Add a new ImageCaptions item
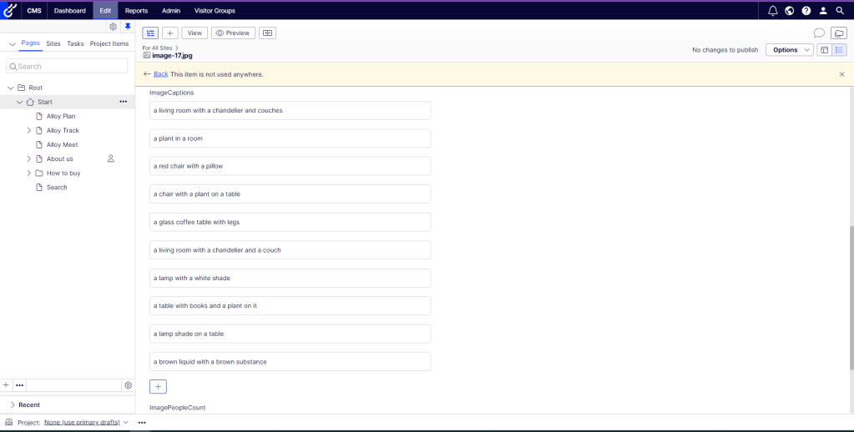This screenshot has width=854, height=432. pyautogui.click(x=158, y=386)
